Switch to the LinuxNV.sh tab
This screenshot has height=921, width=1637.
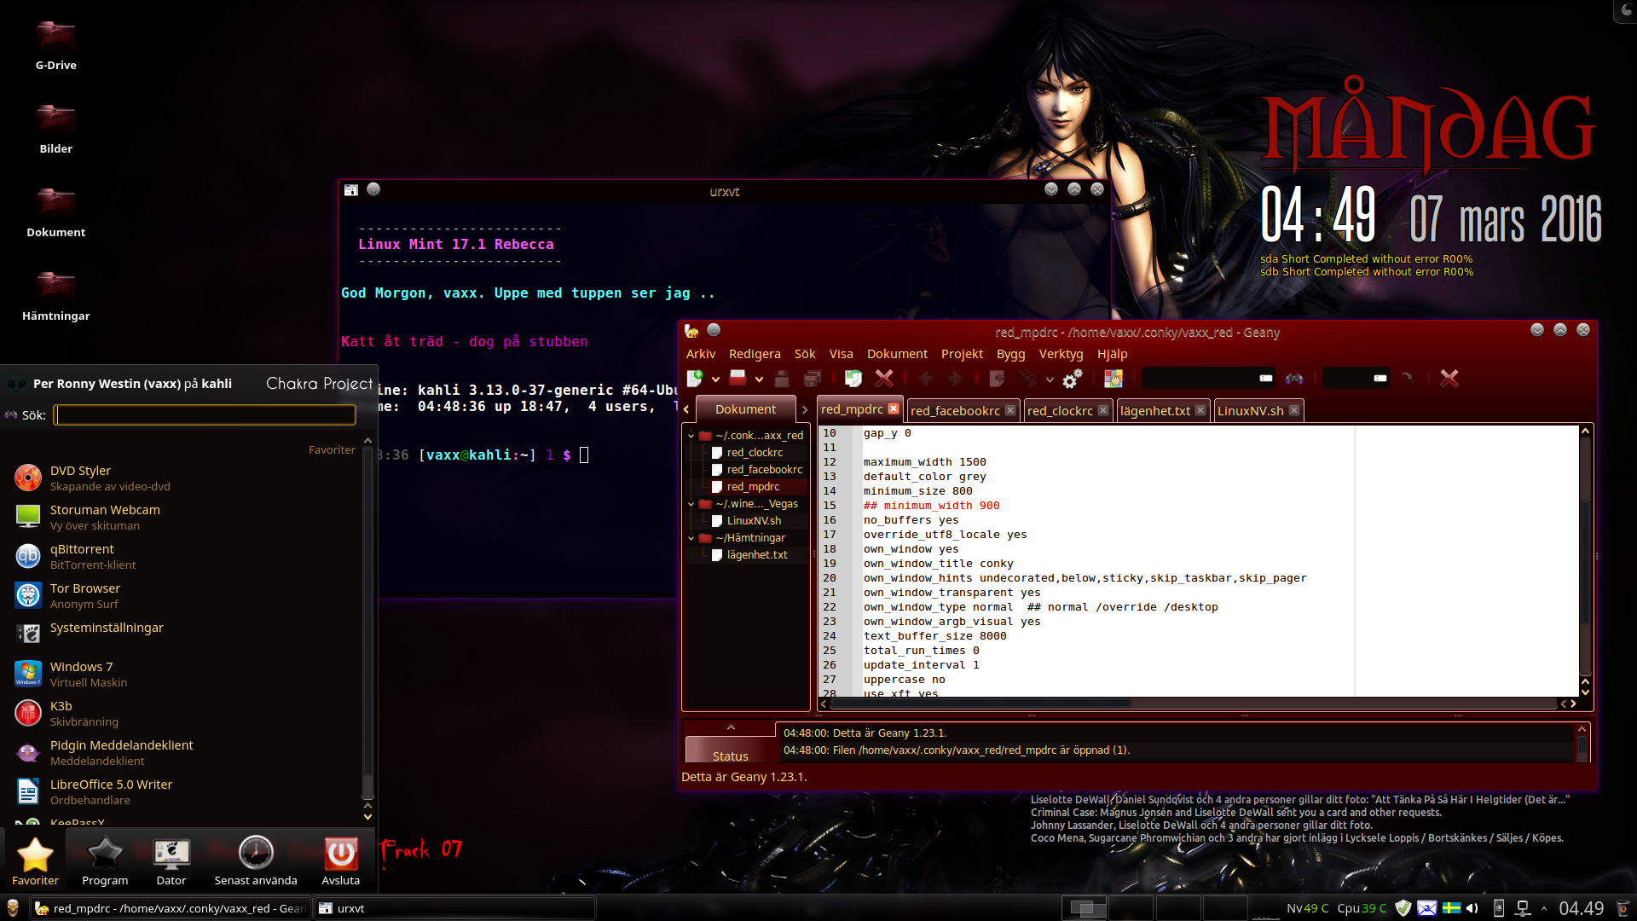tap(1250, 411)
